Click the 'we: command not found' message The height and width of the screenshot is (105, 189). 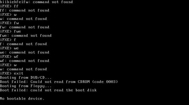pos(25,52)
